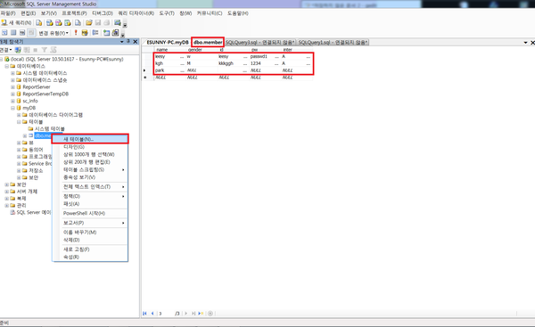Open the Tools (도구) menu
The image size is (535, 327).
click(167, 13)
